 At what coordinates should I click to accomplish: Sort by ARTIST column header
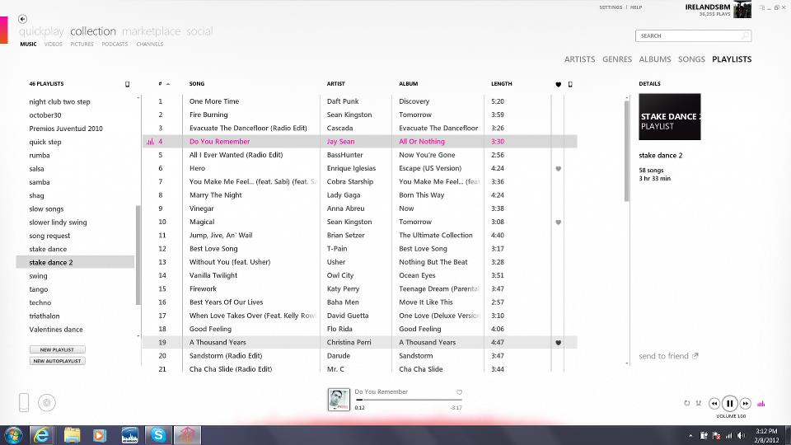point(336,84)
